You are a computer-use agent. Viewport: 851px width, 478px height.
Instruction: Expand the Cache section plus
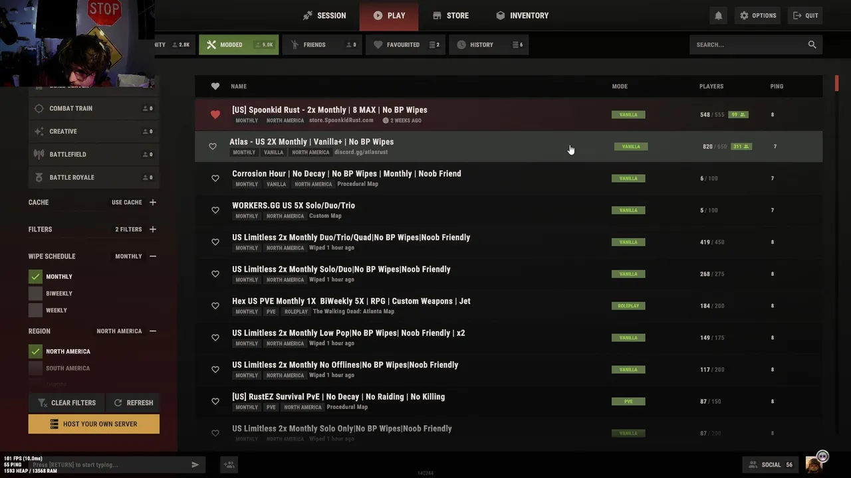click(153, 202)
